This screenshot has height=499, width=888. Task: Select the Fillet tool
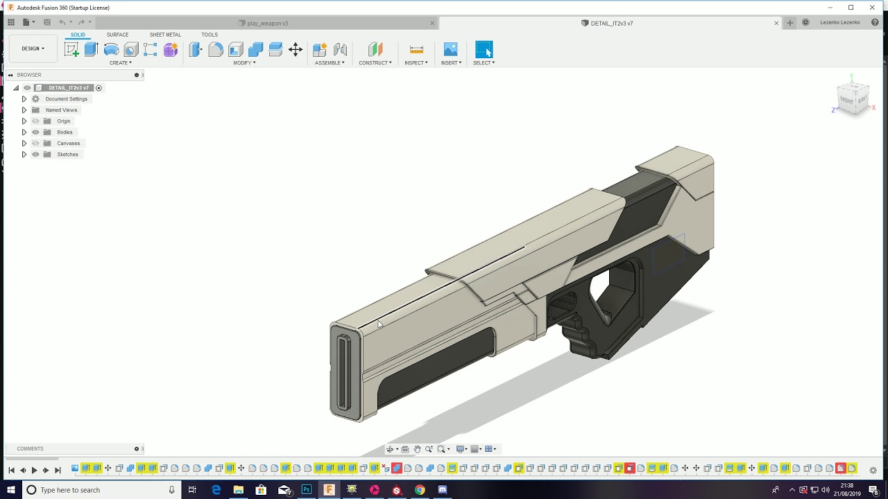click(x=216, y=49)
